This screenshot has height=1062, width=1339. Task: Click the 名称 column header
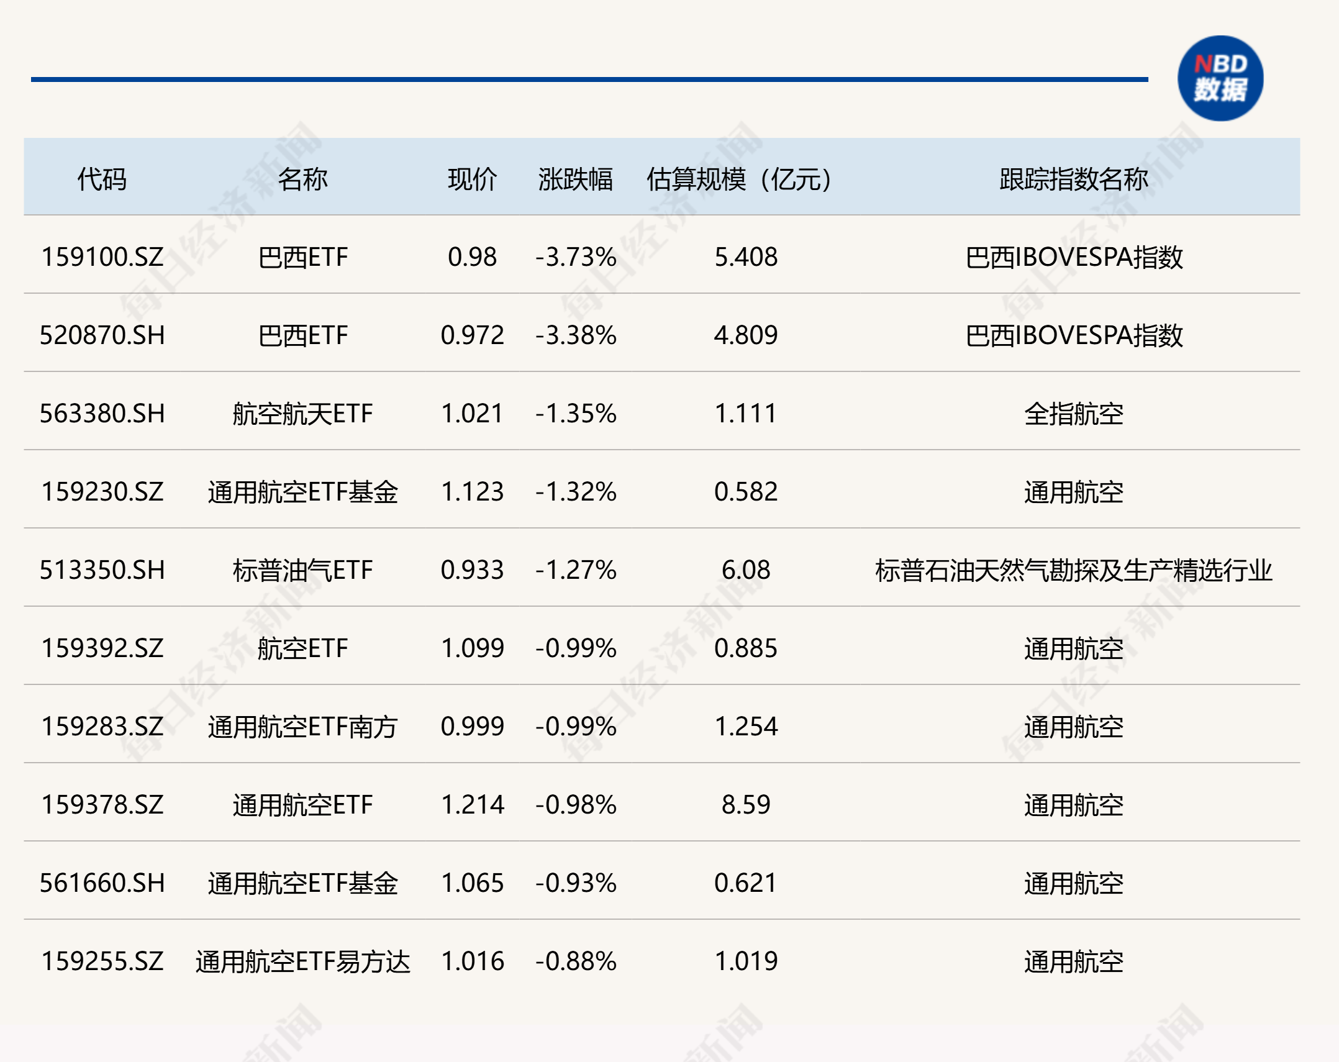[302, 179]
